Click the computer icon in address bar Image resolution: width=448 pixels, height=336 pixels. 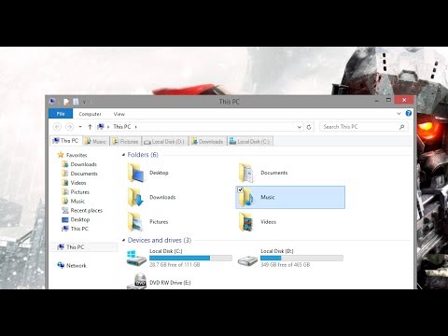click(x=101, y=127)
